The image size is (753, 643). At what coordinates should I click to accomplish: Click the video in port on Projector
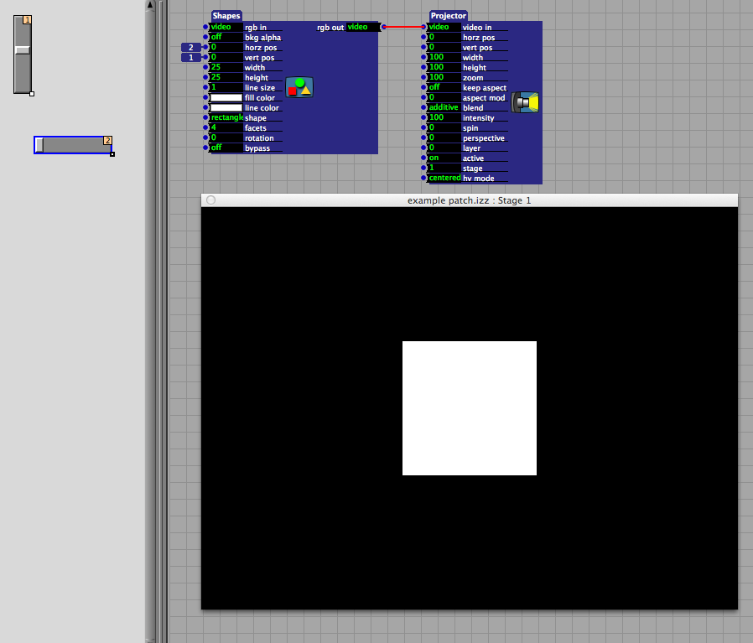tap(424, 27)
